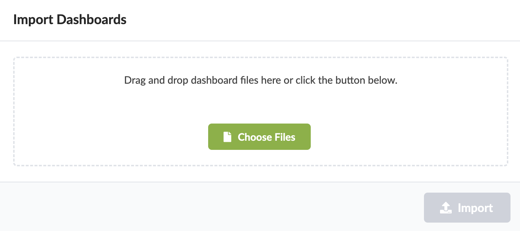Click the upload tray icon on Import
The height and width of the screenshot is (231, 520).
[445, 208]
